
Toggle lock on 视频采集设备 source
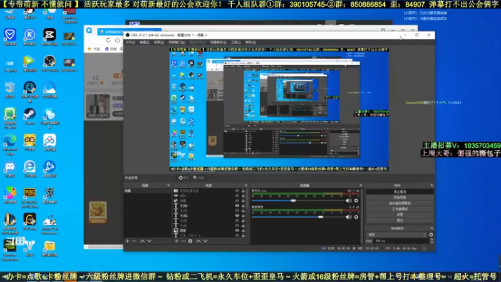tap(243, 191)
